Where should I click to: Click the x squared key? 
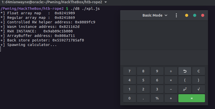185,89
